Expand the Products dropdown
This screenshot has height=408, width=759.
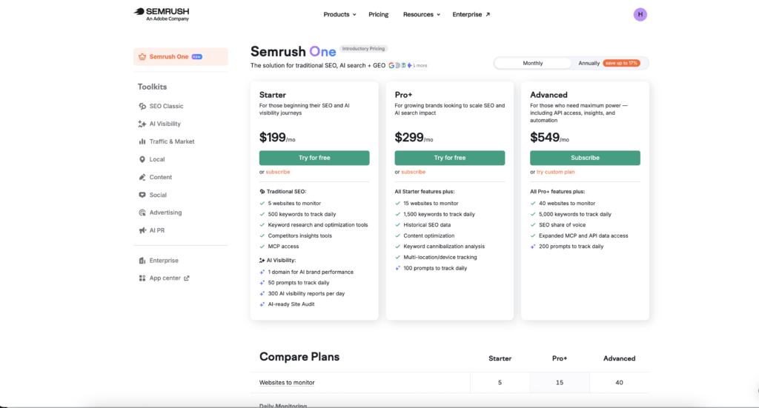(x=339, y=15)
